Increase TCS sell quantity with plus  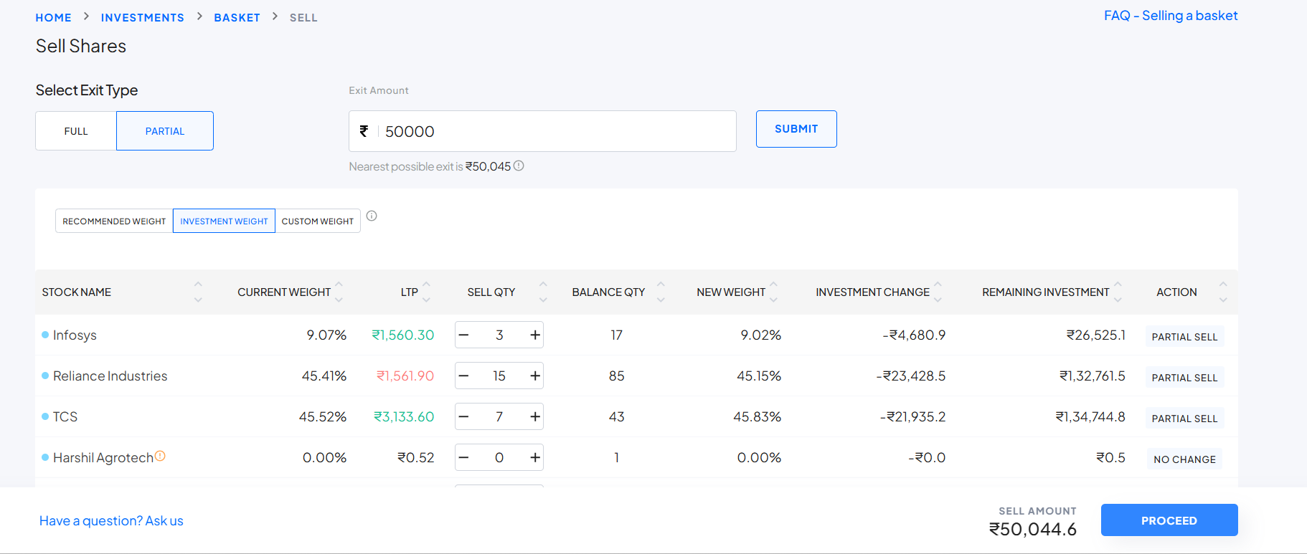[535, 416]
